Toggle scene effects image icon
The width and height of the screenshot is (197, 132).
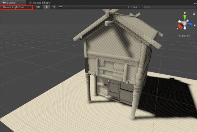click(x=60, y=7)
